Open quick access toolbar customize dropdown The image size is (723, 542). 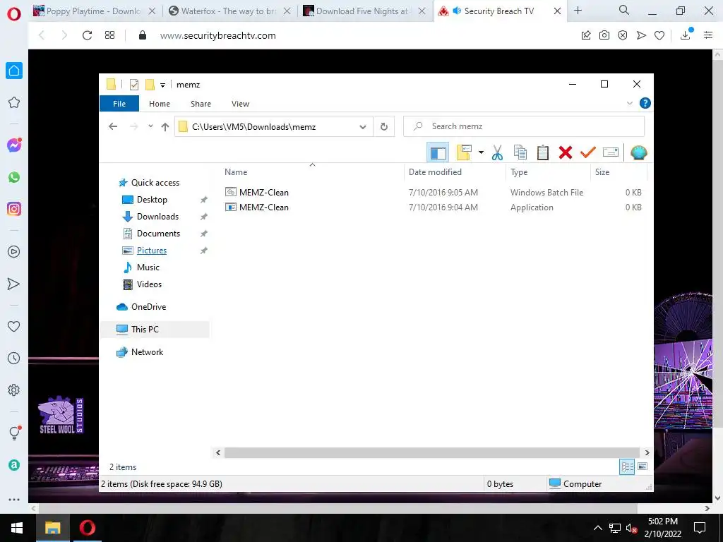point(162,85)
